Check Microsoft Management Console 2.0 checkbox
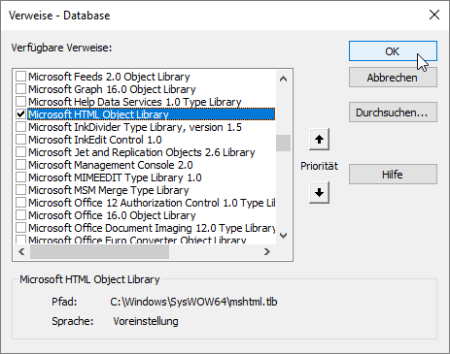 coord(21,165)
